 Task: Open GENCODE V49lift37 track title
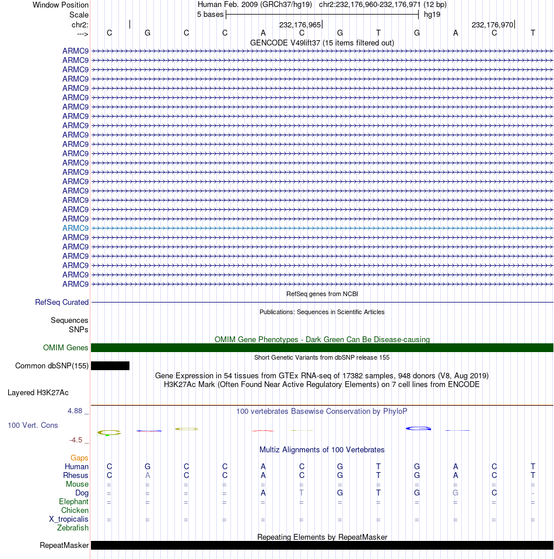pyautogui.click(x=322, y=43)
